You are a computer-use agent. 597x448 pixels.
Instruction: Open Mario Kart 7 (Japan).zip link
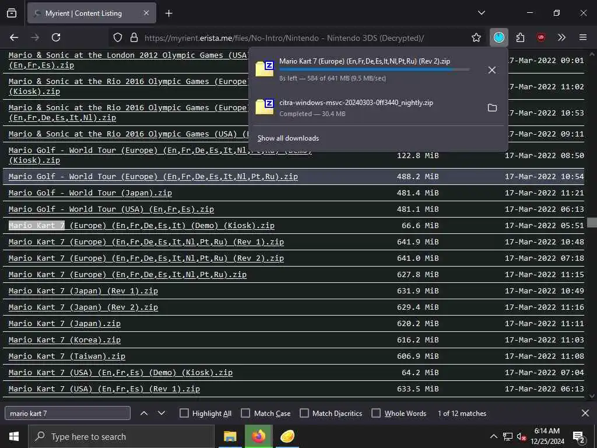coord(64,323)
